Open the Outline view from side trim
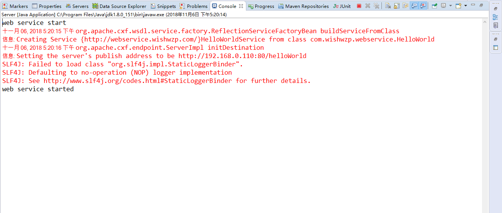Viewport: 502px width, 213px height. (x=495, y=17)
